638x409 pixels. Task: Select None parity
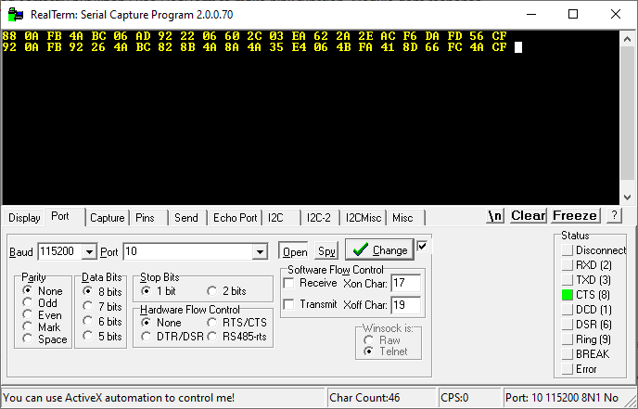43,291
